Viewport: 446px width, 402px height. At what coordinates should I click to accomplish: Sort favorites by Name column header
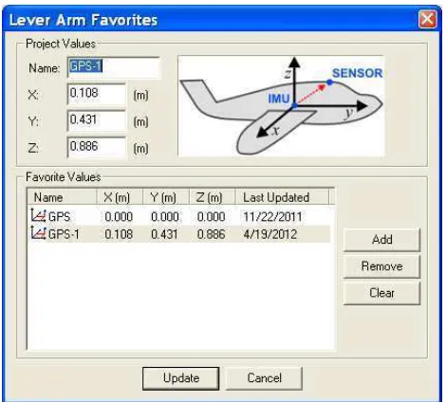62,197
